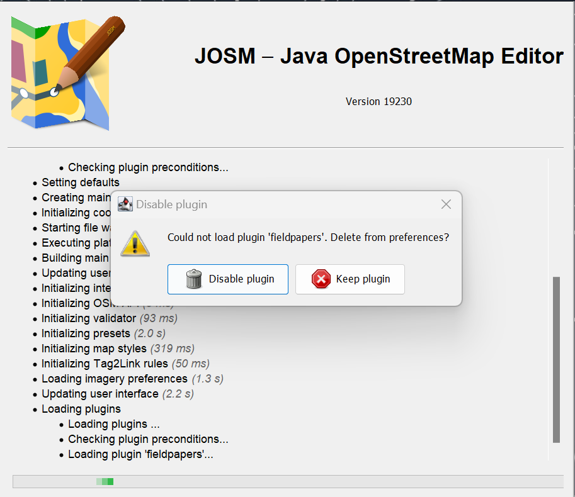Screen dimensions: 575x497
Task: Click the 'Version 19230' text
Action: pyautogui.click(x=379, y=101)
